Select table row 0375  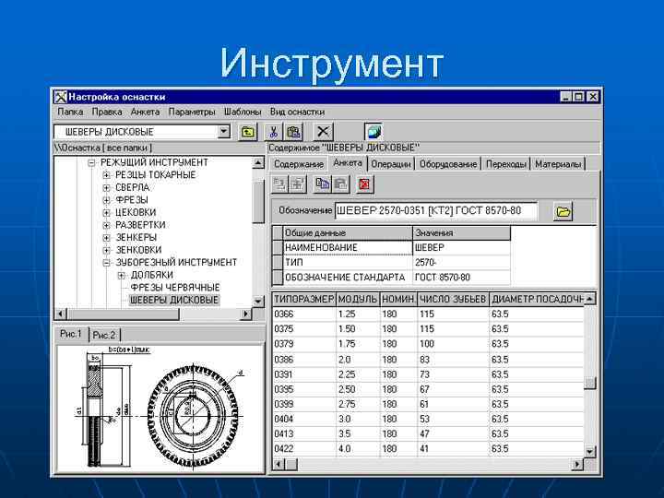click(x=428, y=329)
